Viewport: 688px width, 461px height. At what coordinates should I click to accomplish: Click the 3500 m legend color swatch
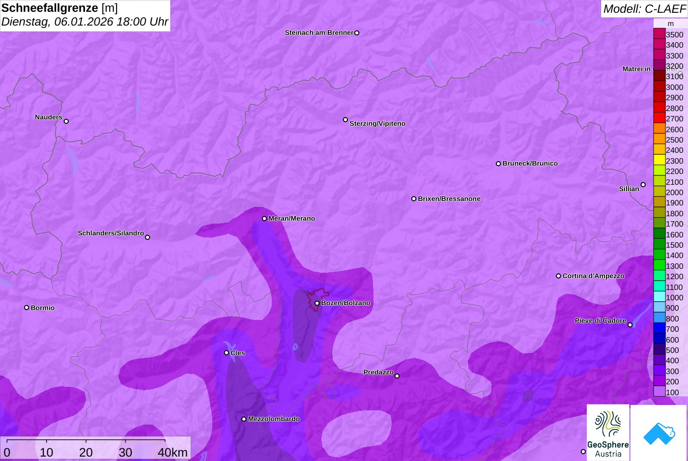pyautogui.click(x=659, y=34)
